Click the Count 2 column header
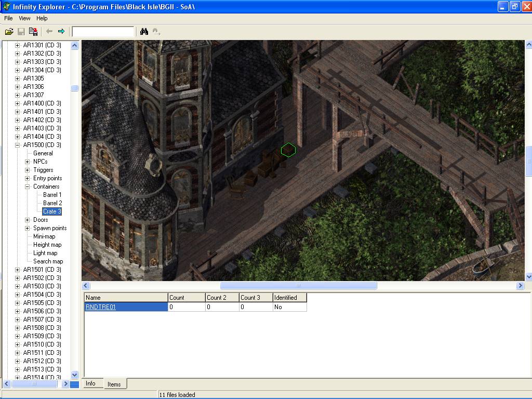The width and height of the screenshot is (532, 399). pos(222,298)
